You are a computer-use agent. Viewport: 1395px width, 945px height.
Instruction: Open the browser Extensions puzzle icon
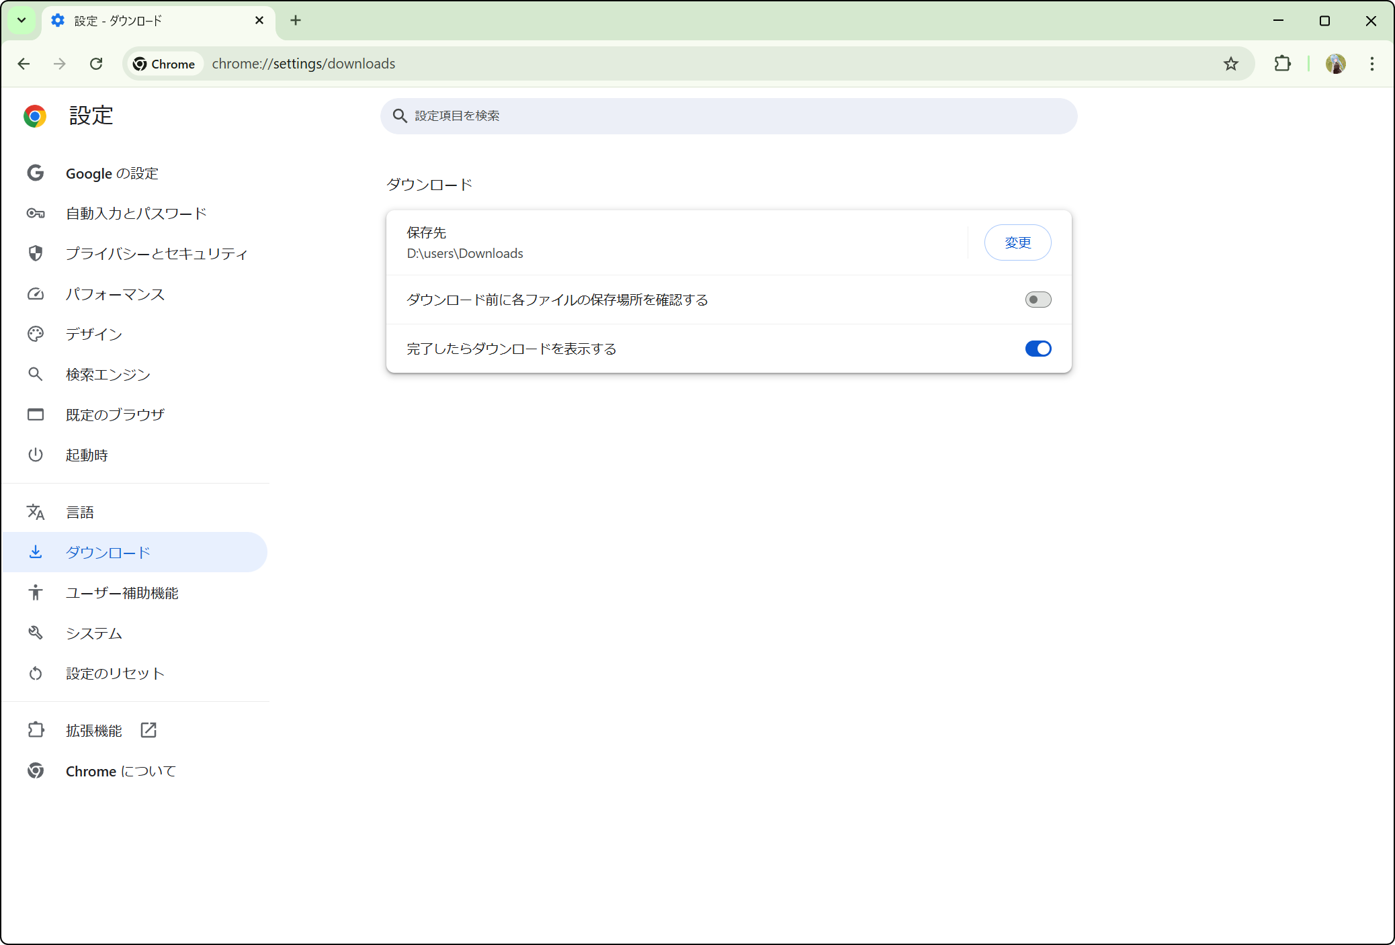(x=1282, y=64)
